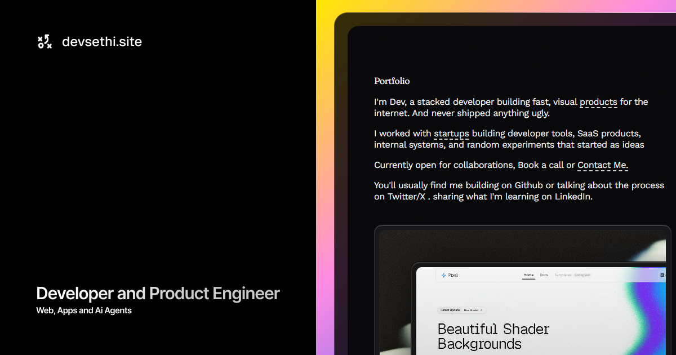Click the Coming Soon badge
676x355 pixels.
(582, 275)
